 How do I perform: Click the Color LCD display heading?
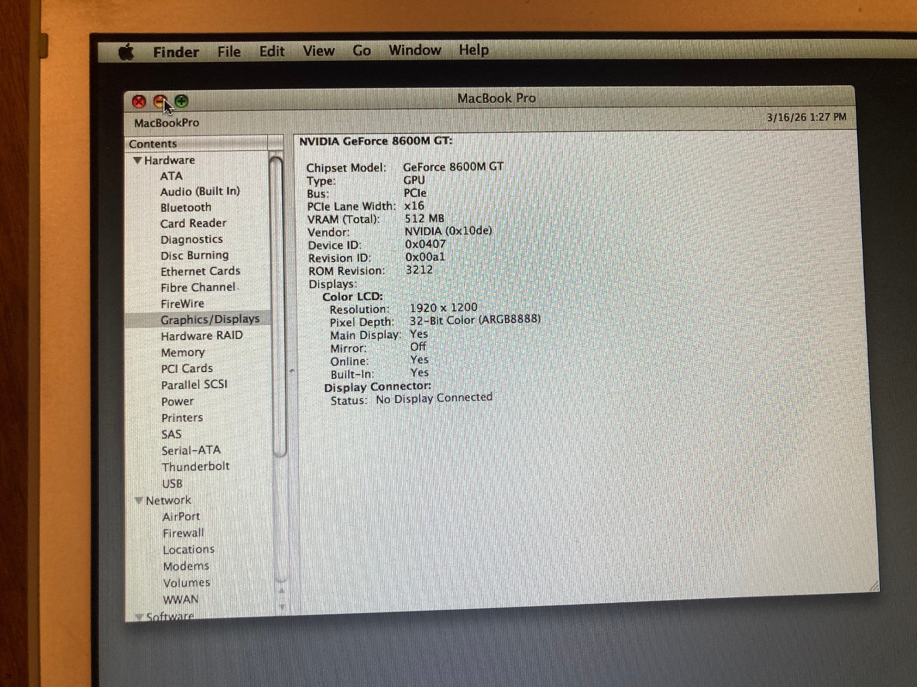352,297
